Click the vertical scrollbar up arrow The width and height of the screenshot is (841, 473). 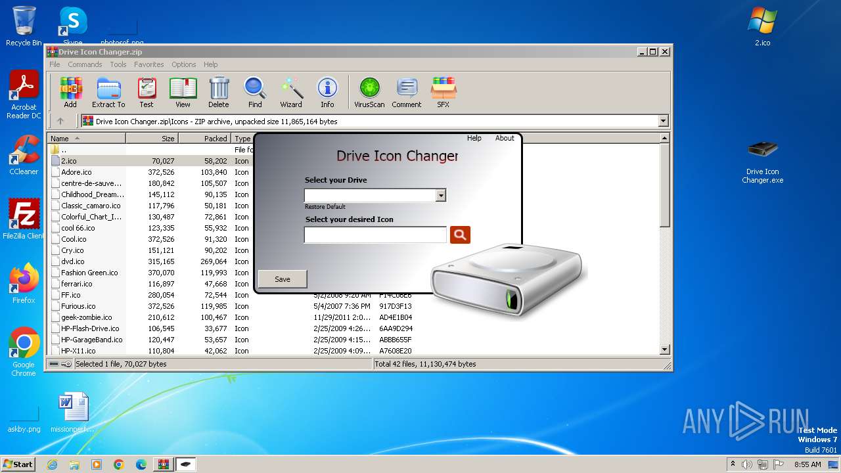664,138
